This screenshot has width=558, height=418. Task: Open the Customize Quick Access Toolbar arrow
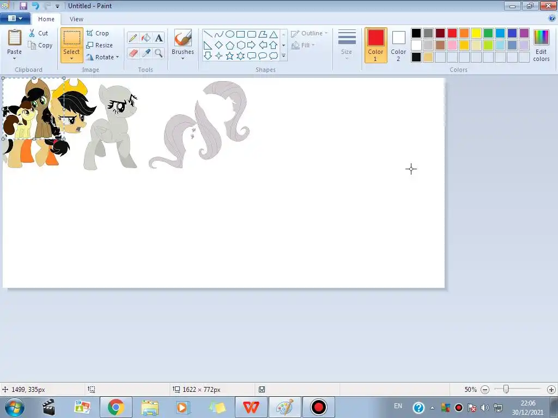57,6
